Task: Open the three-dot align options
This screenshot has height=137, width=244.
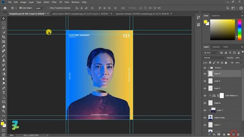Action: click(123, 8)
